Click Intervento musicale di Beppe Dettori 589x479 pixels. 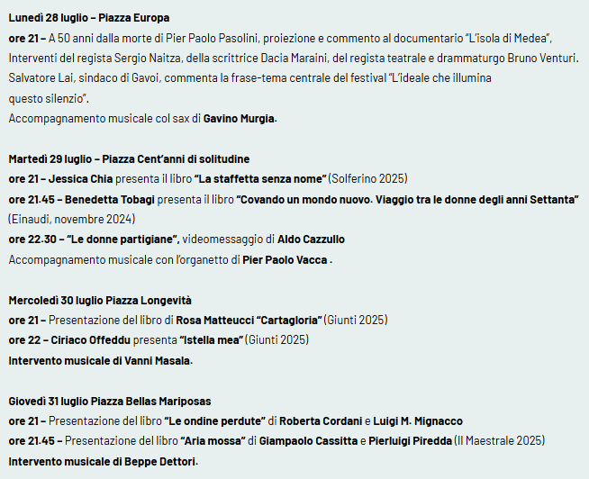(104, 461)
